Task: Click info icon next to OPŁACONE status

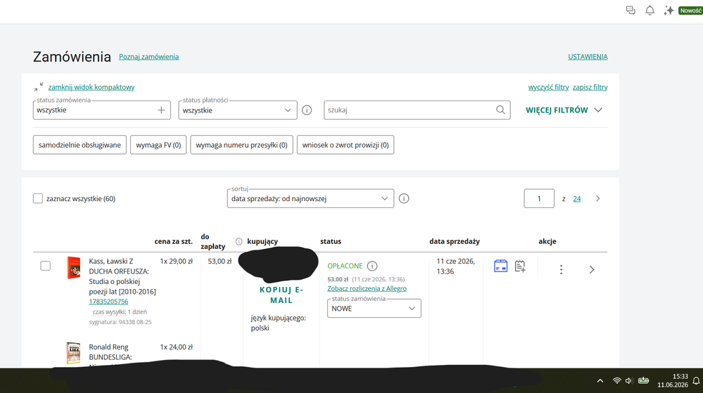Action: 372,266
